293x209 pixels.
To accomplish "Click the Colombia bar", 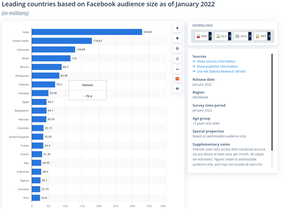I will click(x=38, y=128).
